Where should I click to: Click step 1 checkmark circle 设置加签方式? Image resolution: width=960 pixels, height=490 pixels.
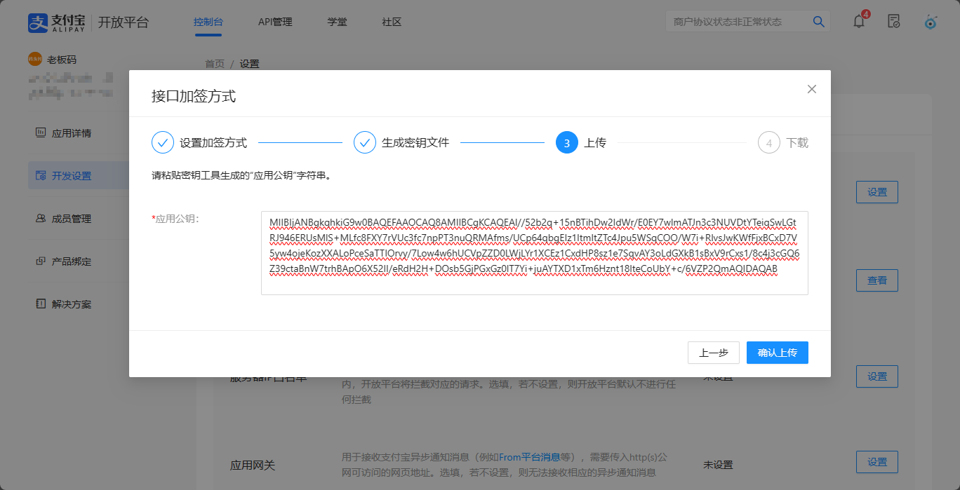pyautogui.click(x=163, y=142)
